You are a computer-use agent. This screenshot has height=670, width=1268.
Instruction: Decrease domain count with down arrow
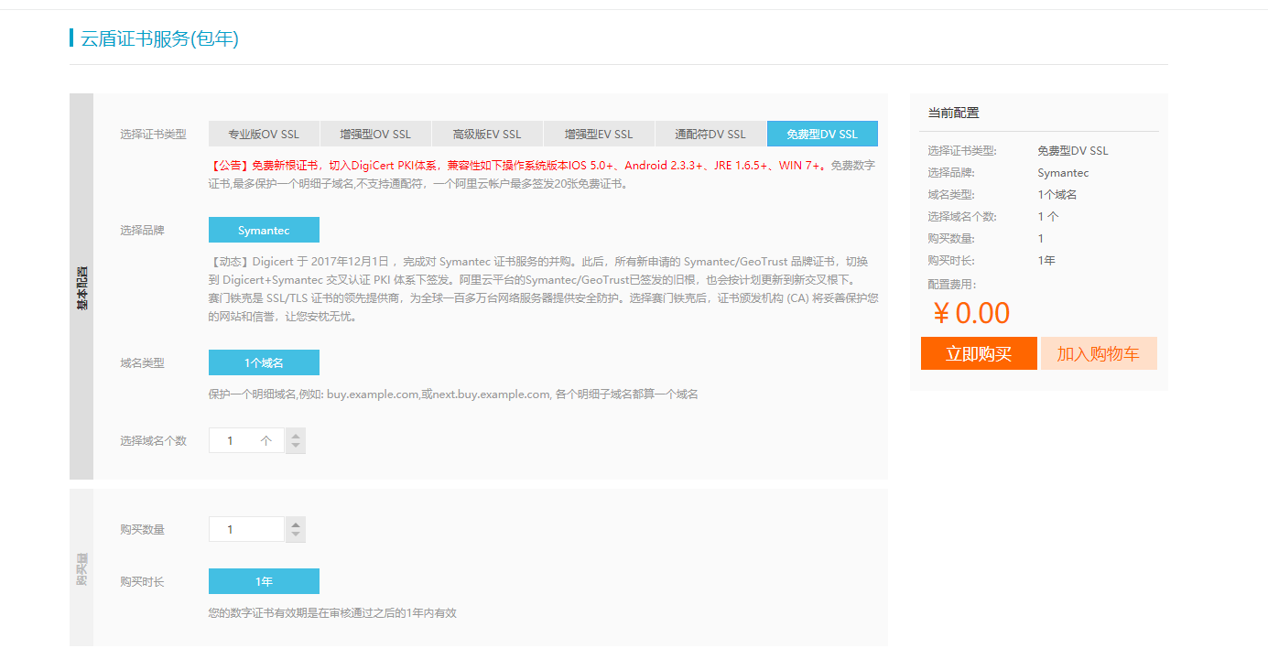click(x=295, y=445)
